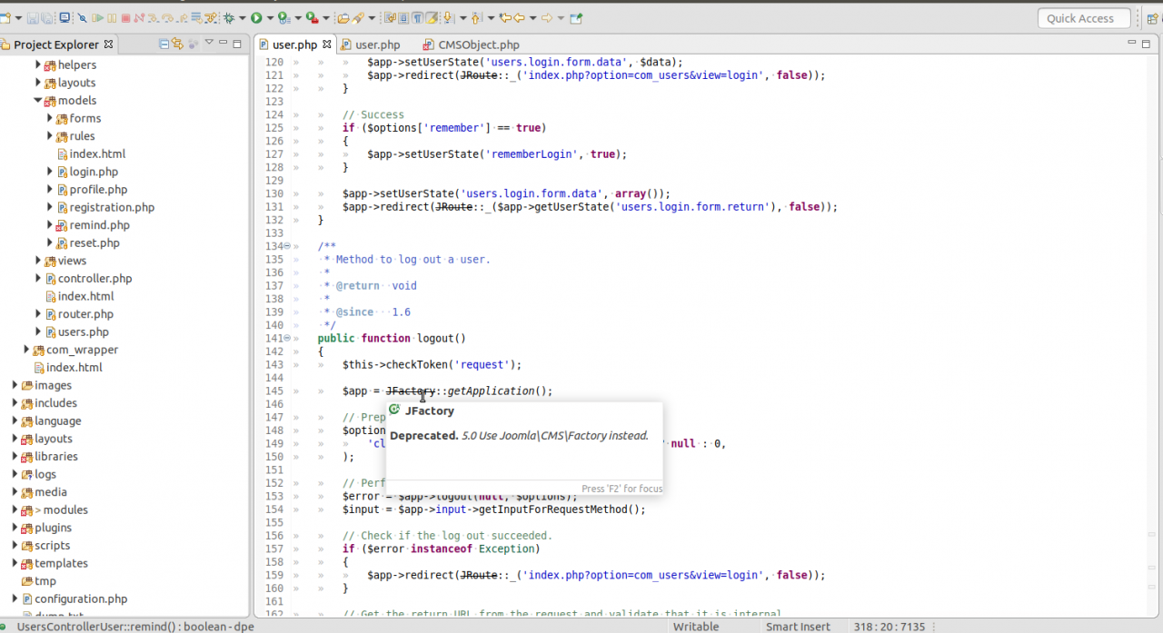Click the Debug bug icon in toolbar
This screenshot has height=633, width=1163.
click(x=229, y=17)
